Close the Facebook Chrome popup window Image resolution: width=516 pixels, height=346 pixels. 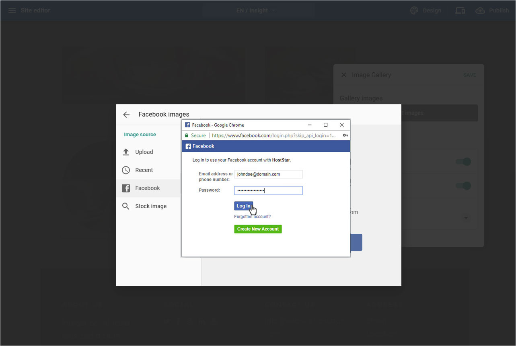pyautogui.click(x=342, y=125)
